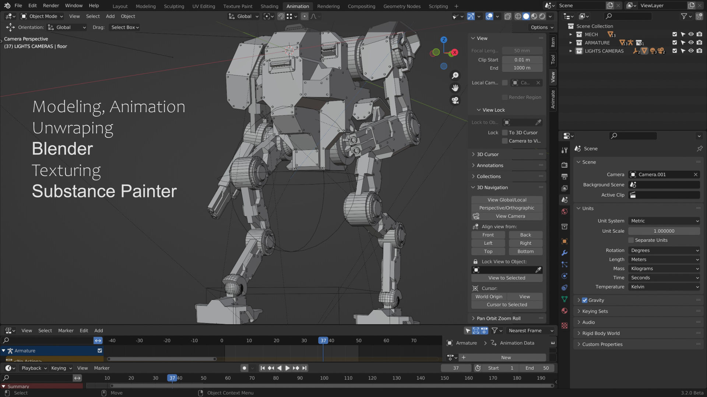Hide ARMATURE collection eye icon
The width and height of the screenshot is (707, 397).
691,43
